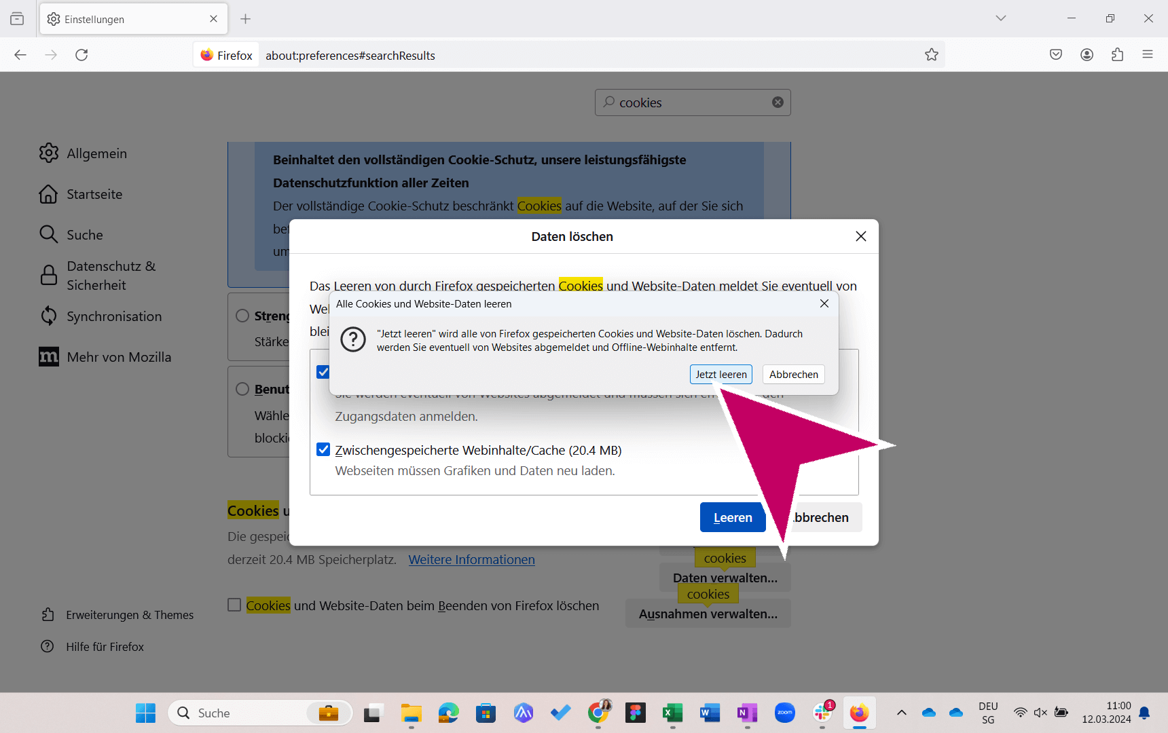This screenshot has height=733, width=1168.
Task: Open notifications bell icon
Action: point(1144,713)
